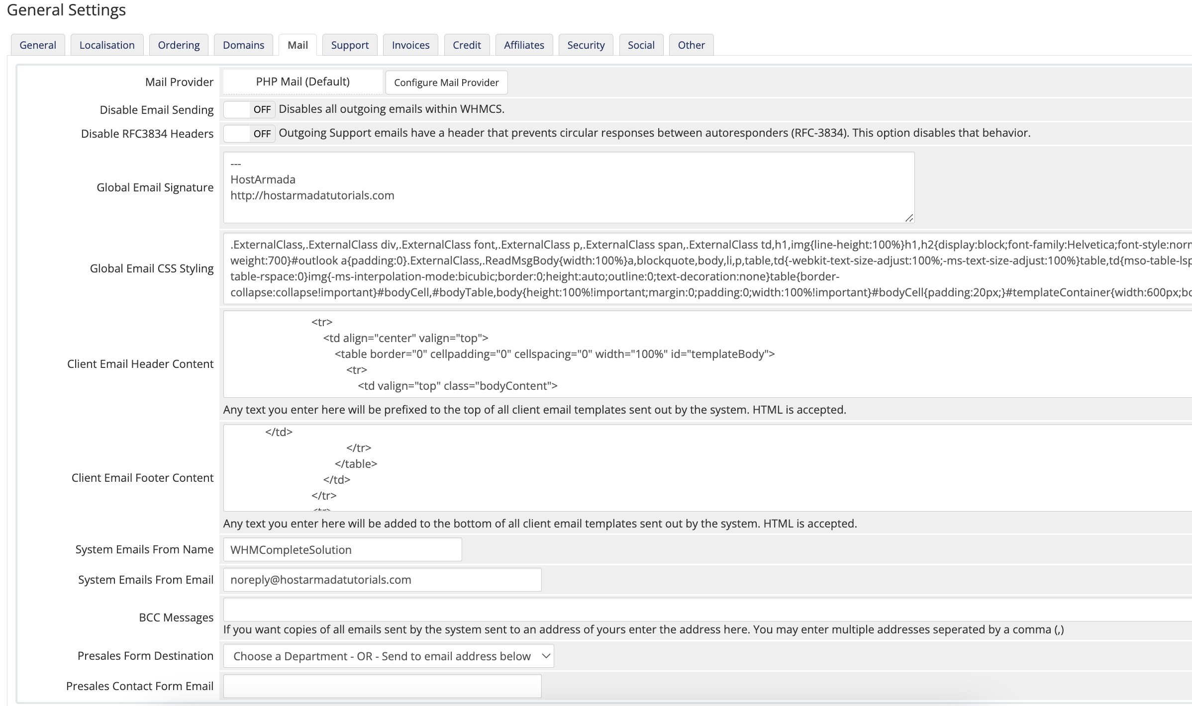This screenshot has width=1192, height=706.
Task: Click the System Emails From Email field
Action: point(382,580)
